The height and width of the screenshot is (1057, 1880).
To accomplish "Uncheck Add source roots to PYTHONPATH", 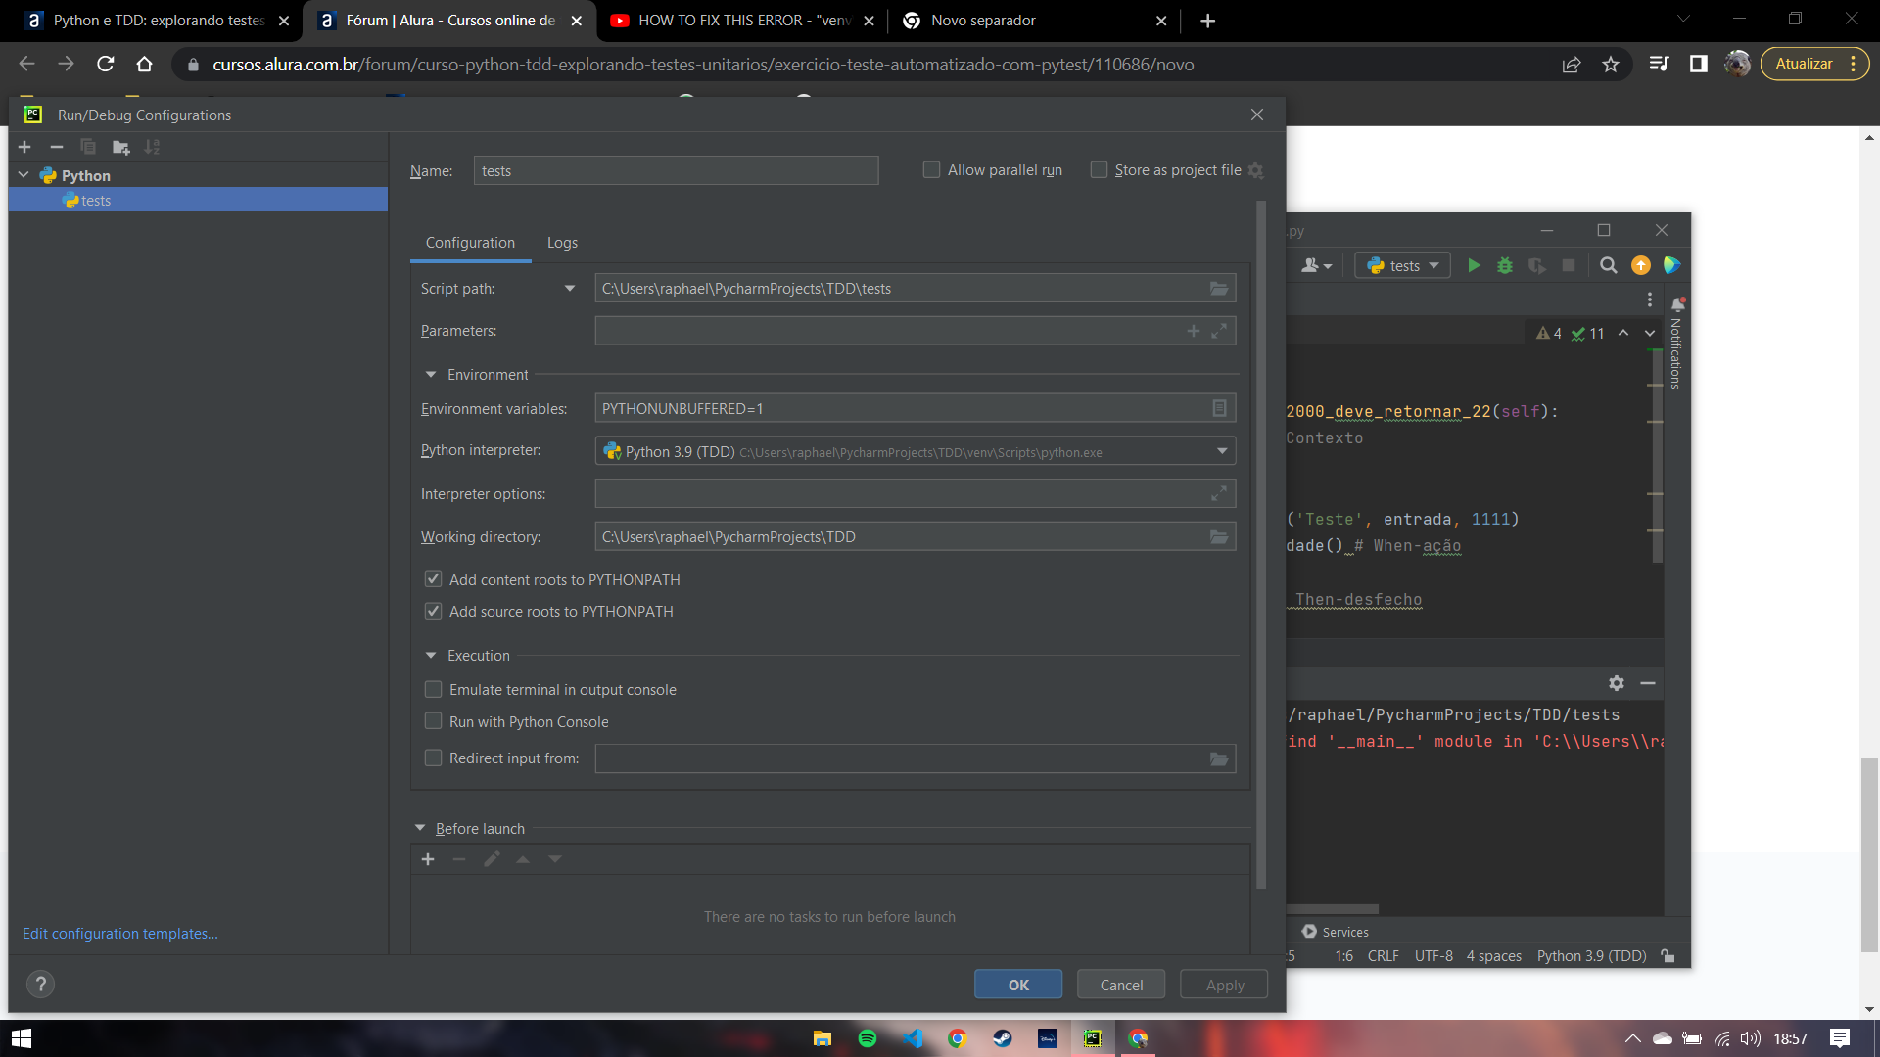I will 433,611.
